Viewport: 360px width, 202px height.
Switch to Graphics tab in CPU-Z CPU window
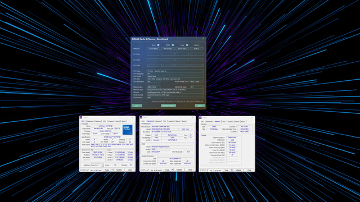111,121
